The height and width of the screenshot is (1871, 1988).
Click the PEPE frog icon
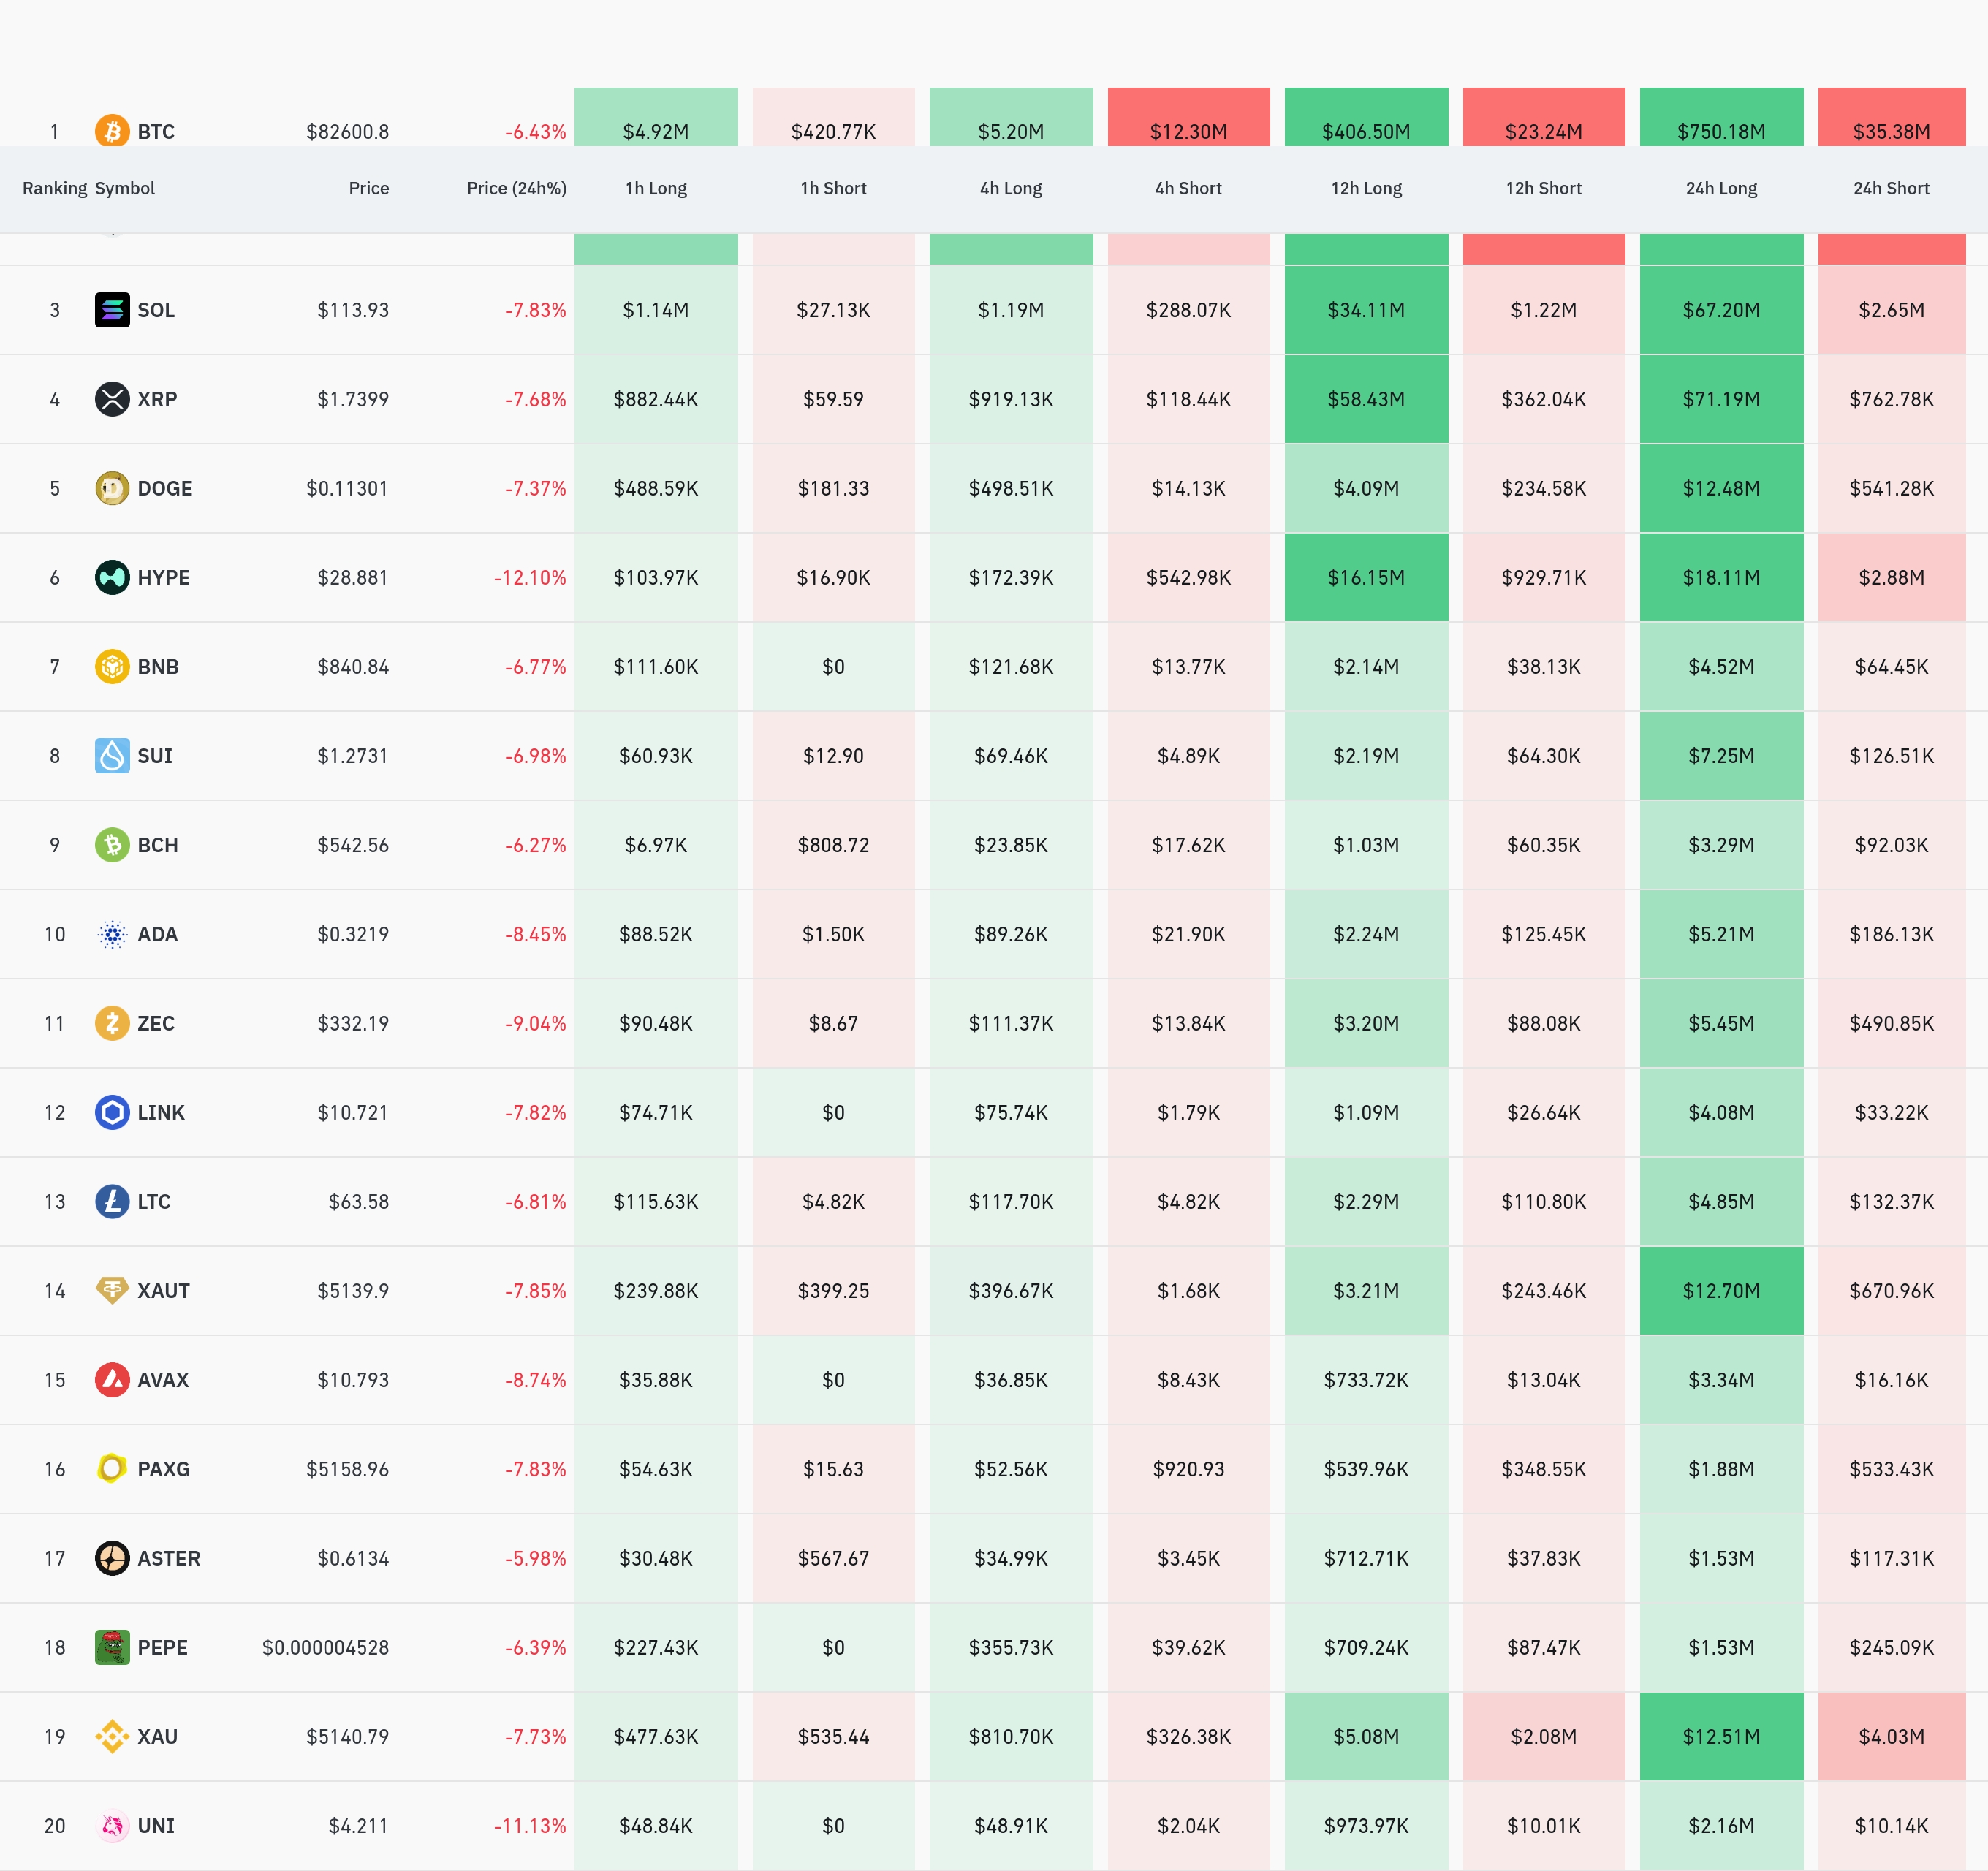pos(112,1647)
